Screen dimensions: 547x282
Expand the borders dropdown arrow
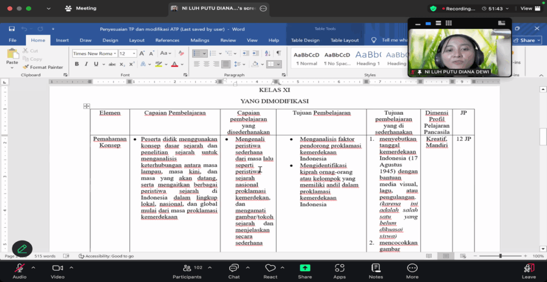click(278, 65)
